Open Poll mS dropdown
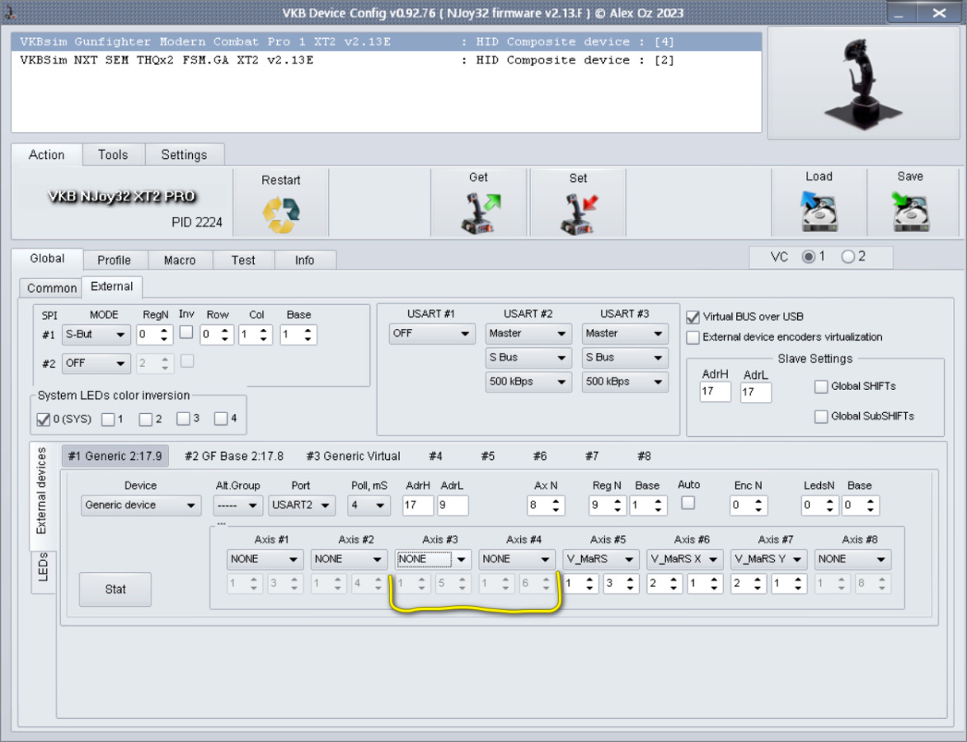 pos(368,505)
